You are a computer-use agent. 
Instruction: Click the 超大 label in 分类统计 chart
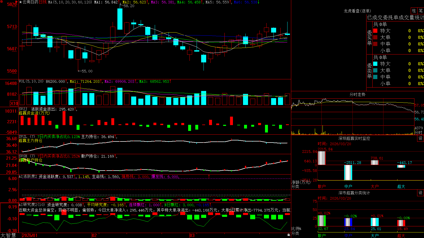point(401,236)
